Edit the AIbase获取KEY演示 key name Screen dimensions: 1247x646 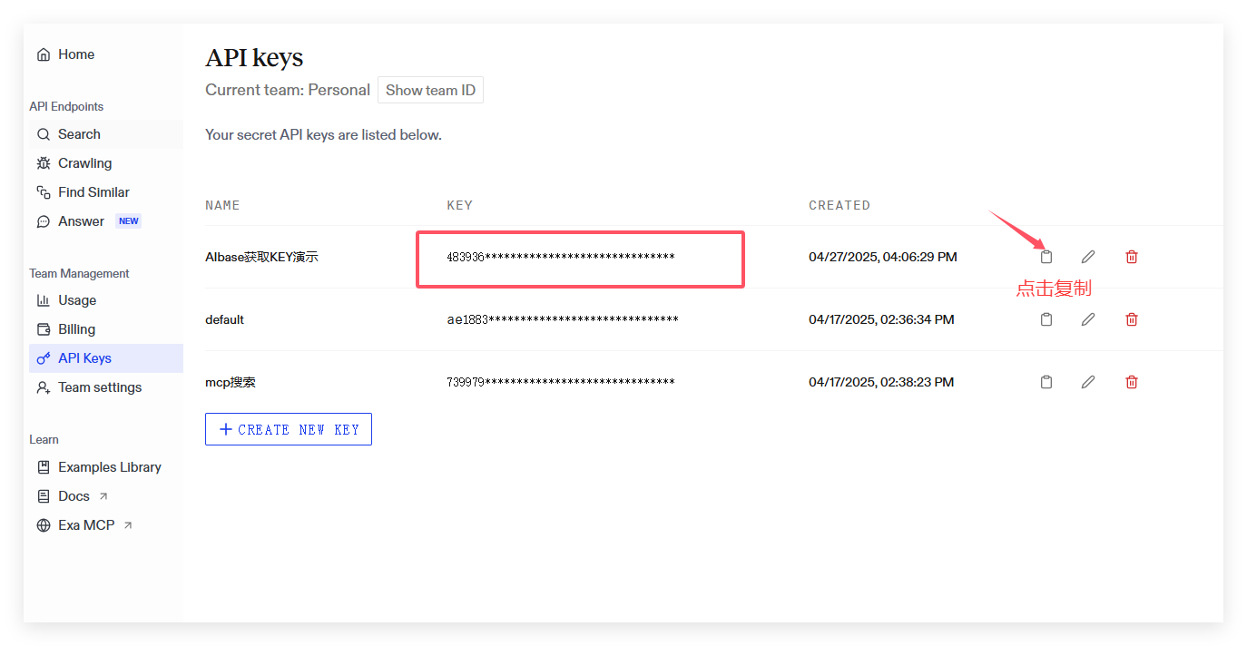click(1088, 257)
